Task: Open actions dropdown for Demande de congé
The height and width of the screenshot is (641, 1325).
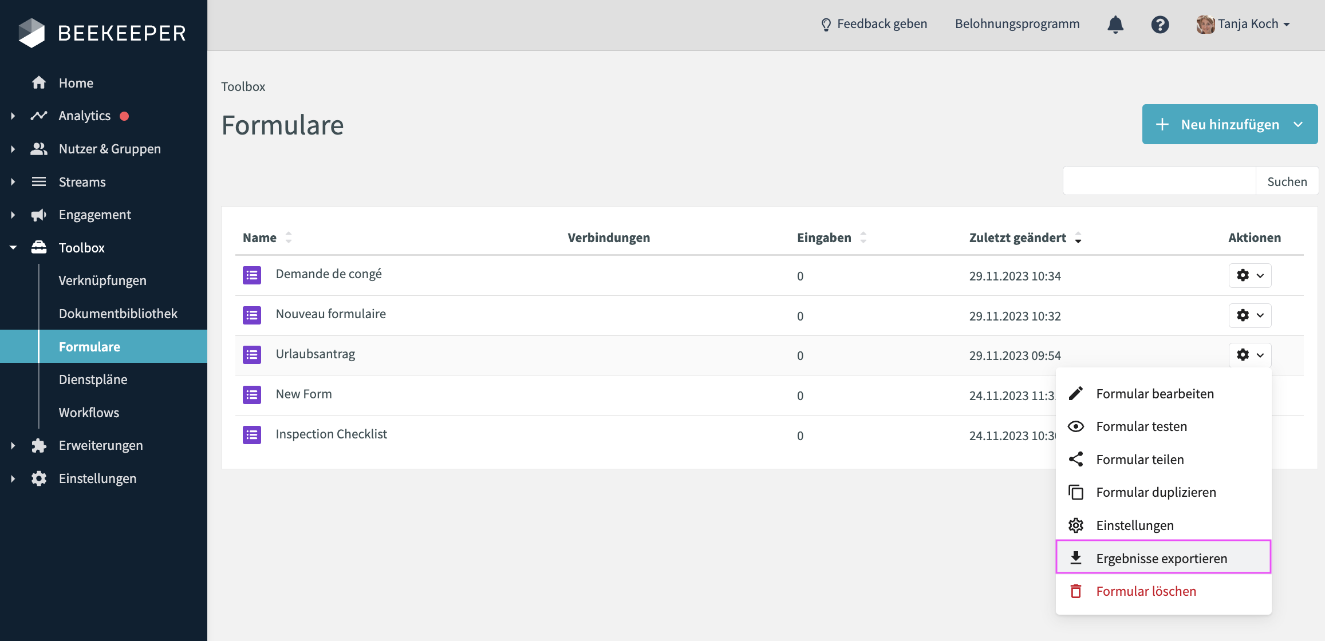Action: pos(1250,275)
